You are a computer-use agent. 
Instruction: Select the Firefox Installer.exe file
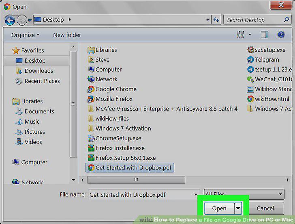(x=116, y=148)
